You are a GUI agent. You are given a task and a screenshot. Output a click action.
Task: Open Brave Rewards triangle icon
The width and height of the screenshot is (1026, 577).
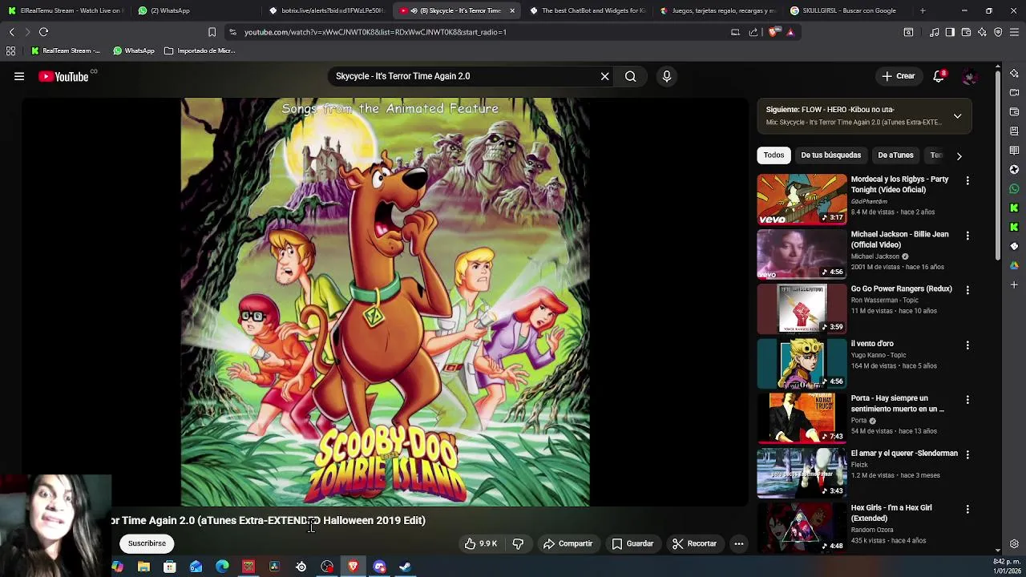click(x=790, y=32)
